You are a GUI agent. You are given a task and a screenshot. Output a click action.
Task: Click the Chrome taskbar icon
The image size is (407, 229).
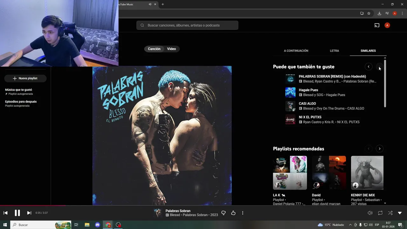[x=108, y=225]
